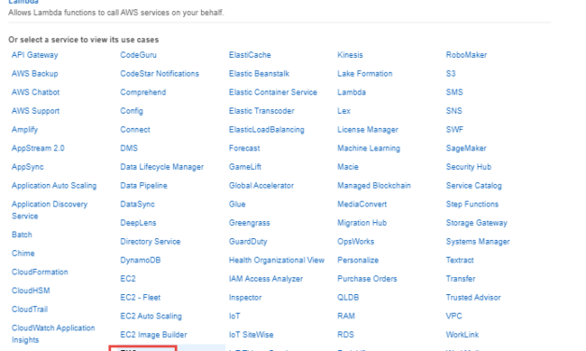Click the Step Functions link
586x351 pixels.
[472, 204]
